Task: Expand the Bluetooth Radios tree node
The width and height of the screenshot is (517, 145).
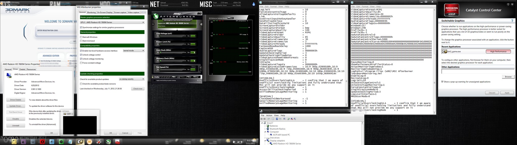Action: [265, 129]
